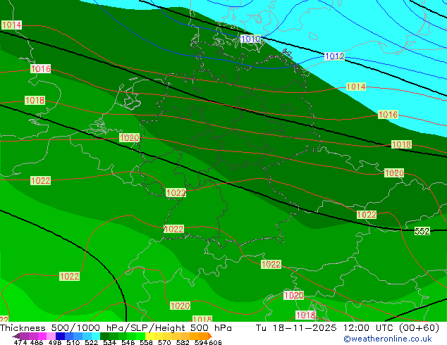Select the cyan legend swatch above 522
This screenshot has width=447, height=345.
(96, 336)
